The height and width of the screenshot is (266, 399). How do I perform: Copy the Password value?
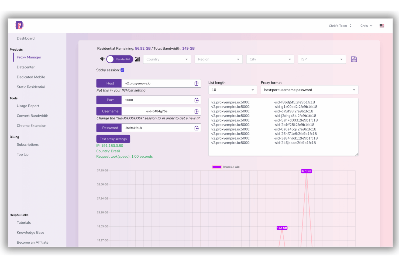[197, 128]
